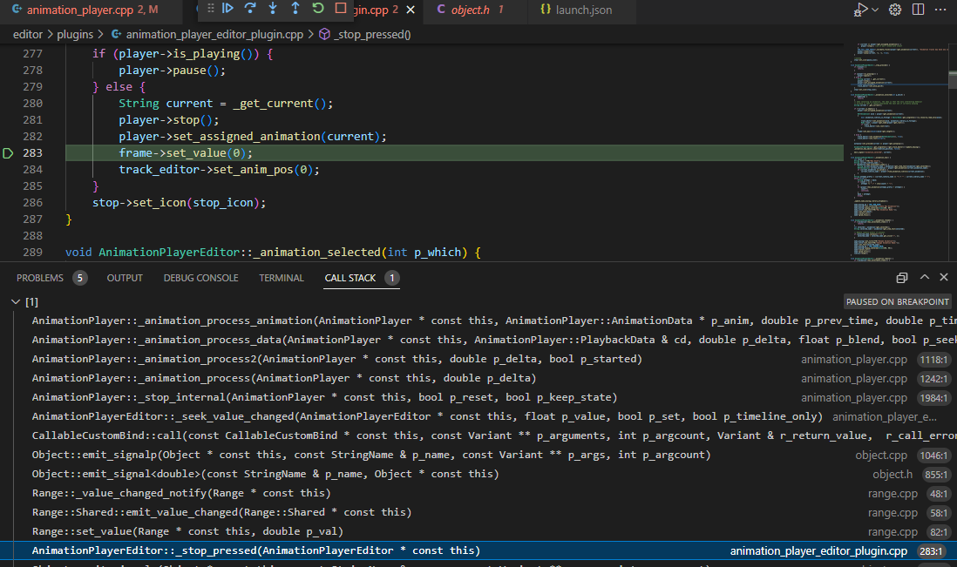
Task: Restart the debug session
Action: tap(318, 9)
